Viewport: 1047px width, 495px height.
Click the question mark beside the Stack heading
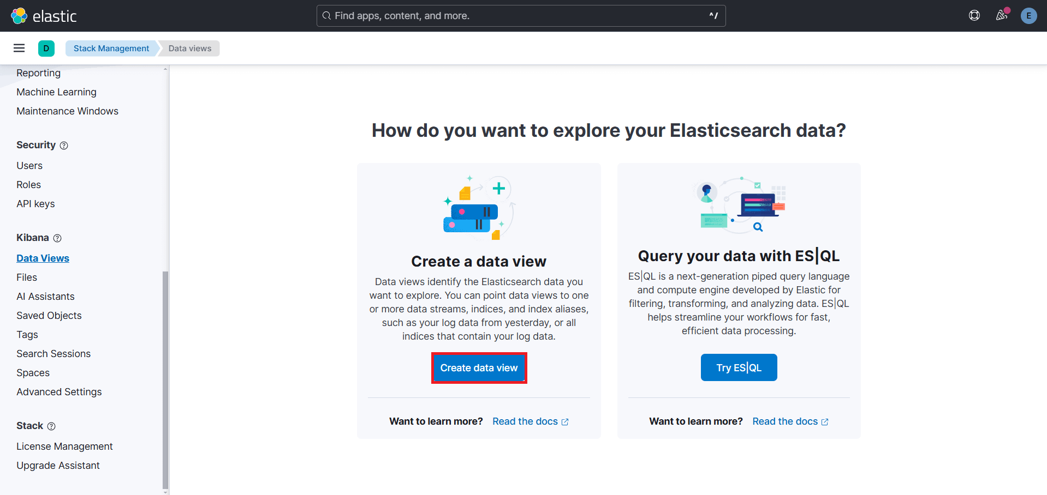coord(52,426)
